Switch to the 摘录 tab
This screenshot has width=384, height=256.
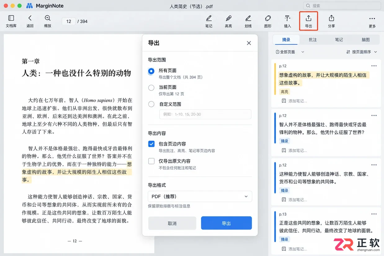(x=286, y=40)
